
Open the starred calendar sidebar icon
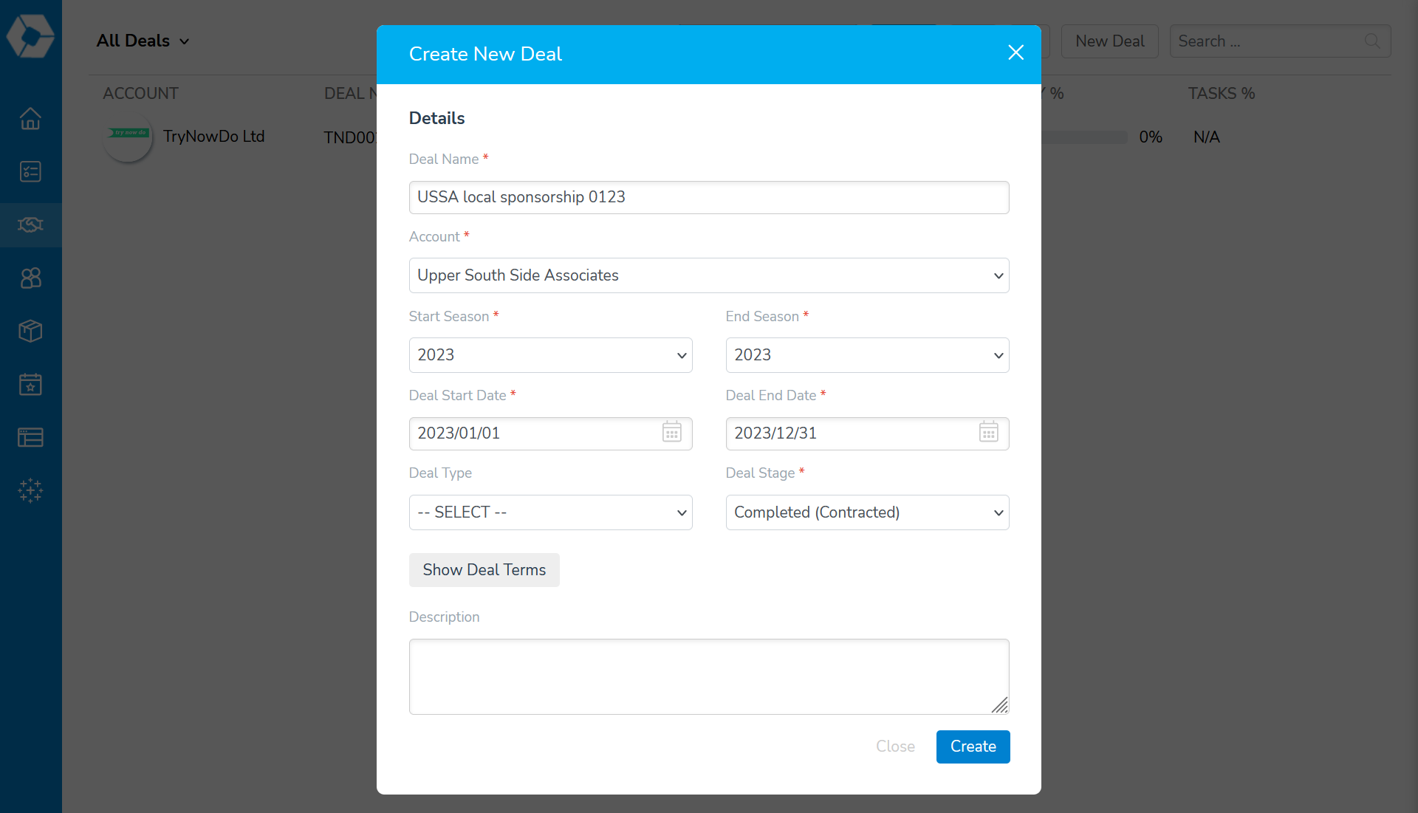[30, 384]
